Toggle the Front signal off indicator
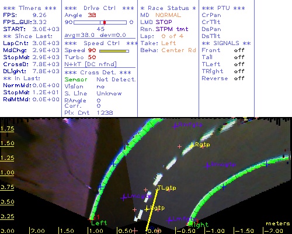 [x=239, y=50]
